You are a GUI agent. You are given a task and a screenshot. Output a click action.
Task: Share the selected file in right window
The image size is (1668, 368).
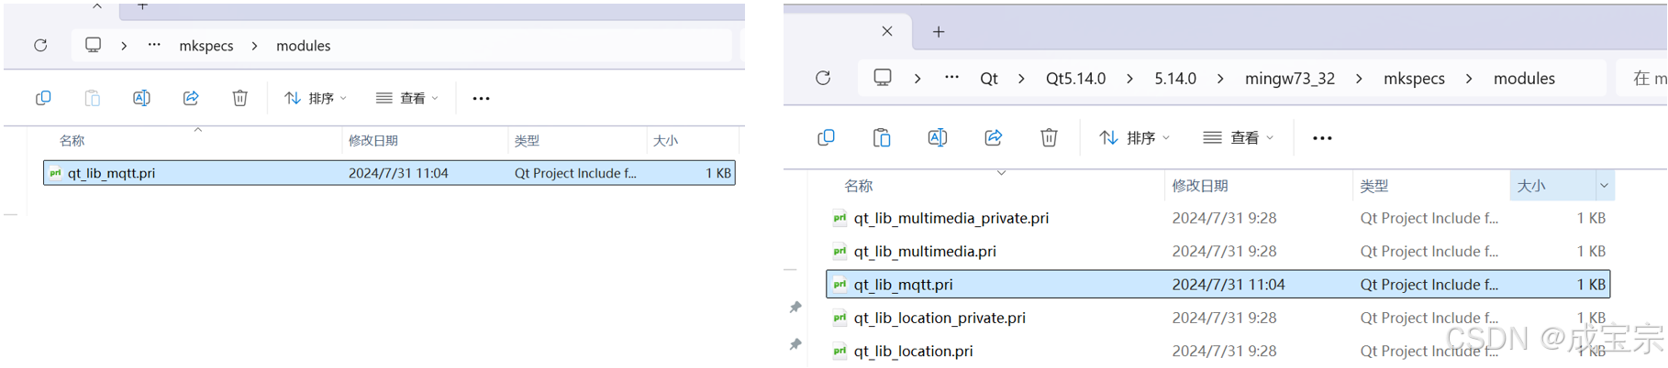993,138
